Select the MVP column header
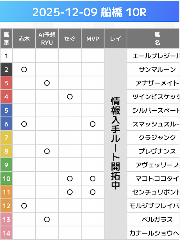 [x=93, y=39]
